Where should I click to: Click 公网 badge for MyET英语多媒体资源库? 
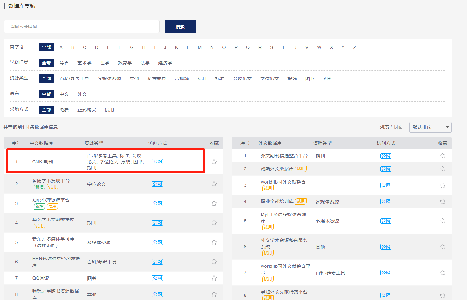(386, 221)
